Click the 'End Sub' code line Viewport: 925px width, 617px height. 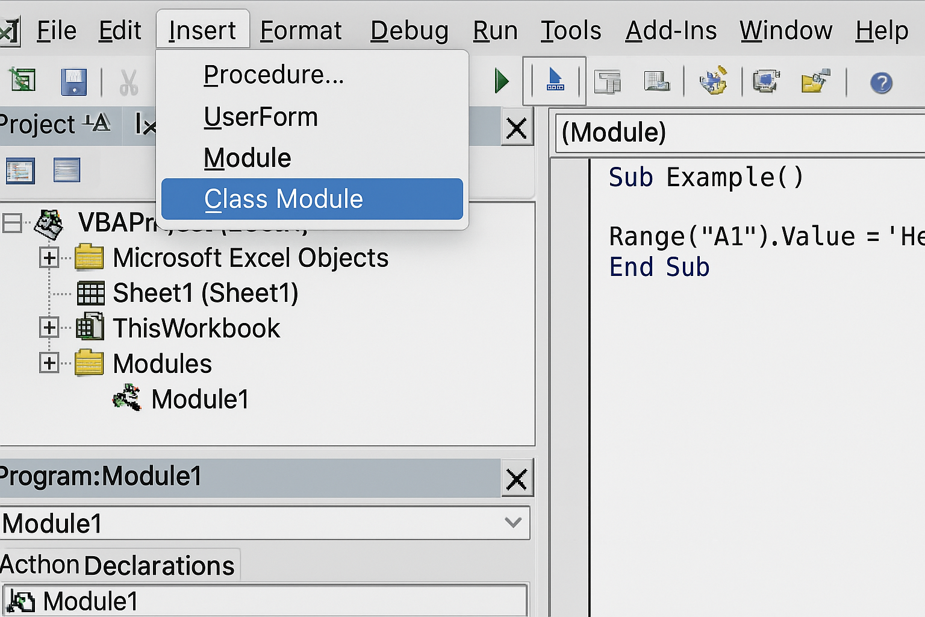click(x=659, y=267)
